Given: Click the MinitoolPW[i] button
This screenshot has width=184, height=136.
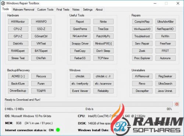Looking at the screenshot, I should pyautogui.click(x=103, y=43).
